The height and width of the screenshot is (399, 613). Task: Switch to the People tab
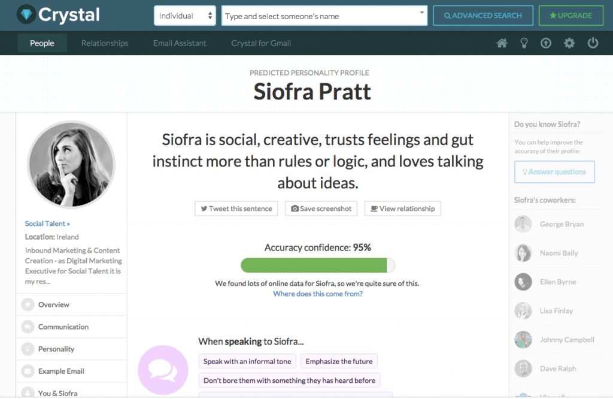(x=43, y=43)
